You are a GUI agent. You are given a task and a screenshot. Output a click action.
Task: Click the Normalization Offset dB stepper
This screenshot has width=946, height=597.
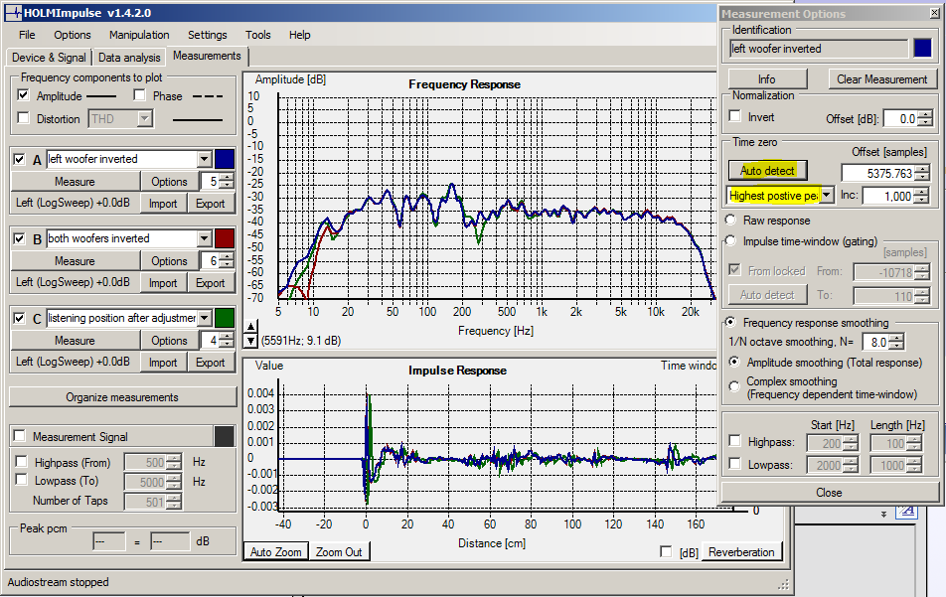pos(925,119)
